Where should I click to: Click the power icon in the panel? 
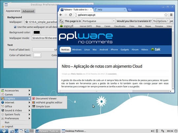tap(176, 131)
